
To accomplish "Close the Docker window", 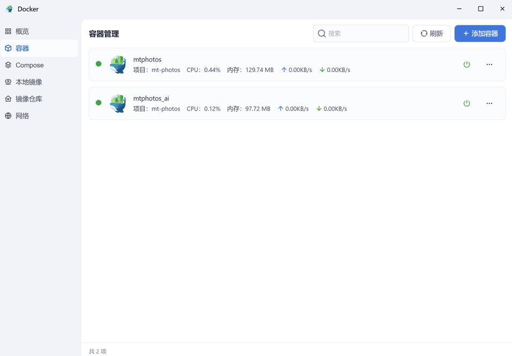I will point(502,9).
